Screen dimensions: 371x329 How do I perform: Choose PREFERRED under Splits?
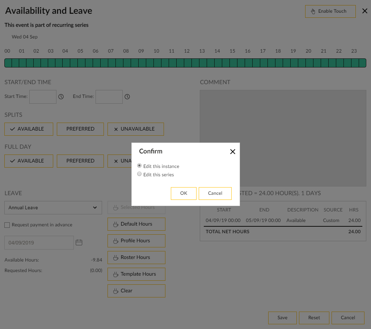click(80, 129)
